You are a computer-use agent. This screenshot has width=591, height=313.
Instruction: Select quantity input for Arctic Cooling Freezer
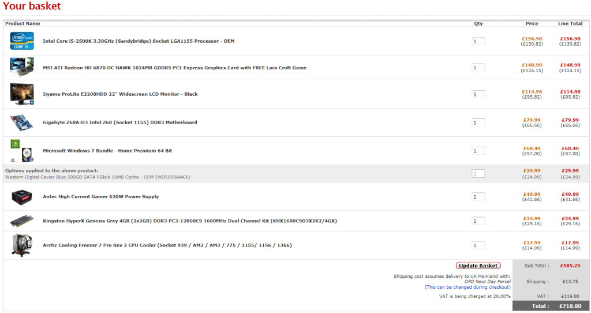tap(478, 245)
